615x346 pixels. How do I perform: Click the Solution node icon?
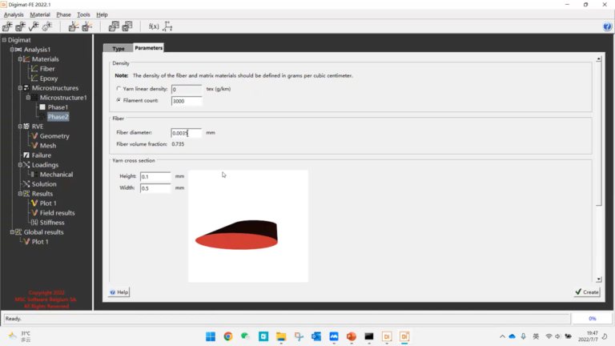(26, 184)
